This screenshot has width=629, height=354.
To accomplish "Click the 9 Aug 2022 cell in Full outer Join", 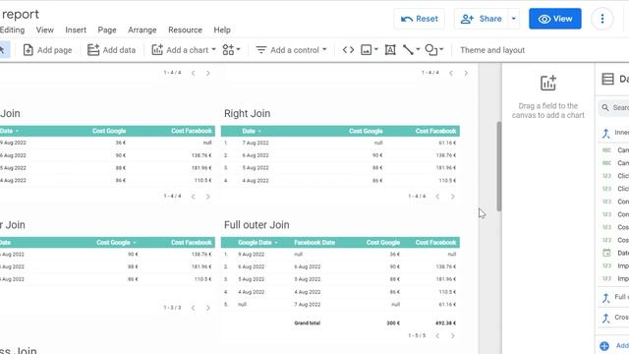I will pos(252,255).
